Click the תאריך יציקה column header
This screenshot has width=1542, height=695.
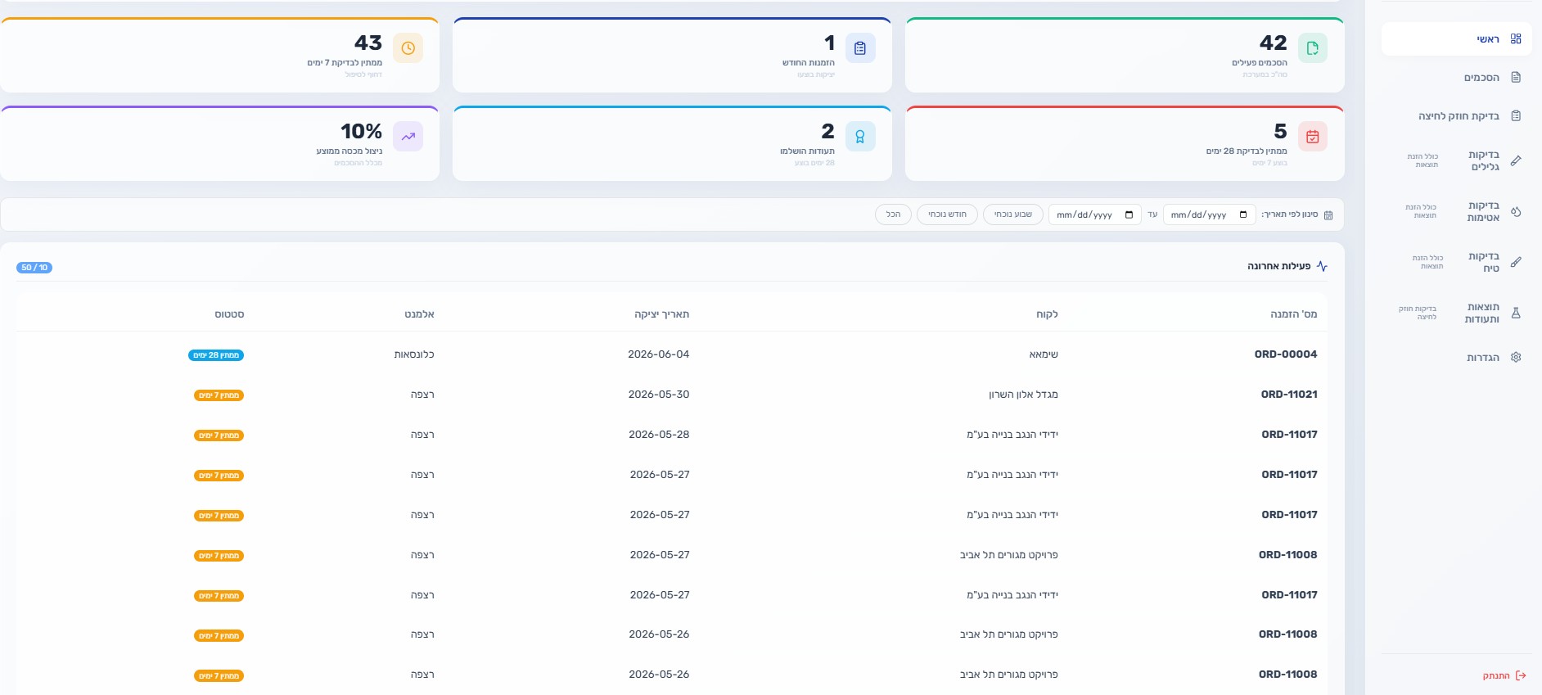[661, 314]
